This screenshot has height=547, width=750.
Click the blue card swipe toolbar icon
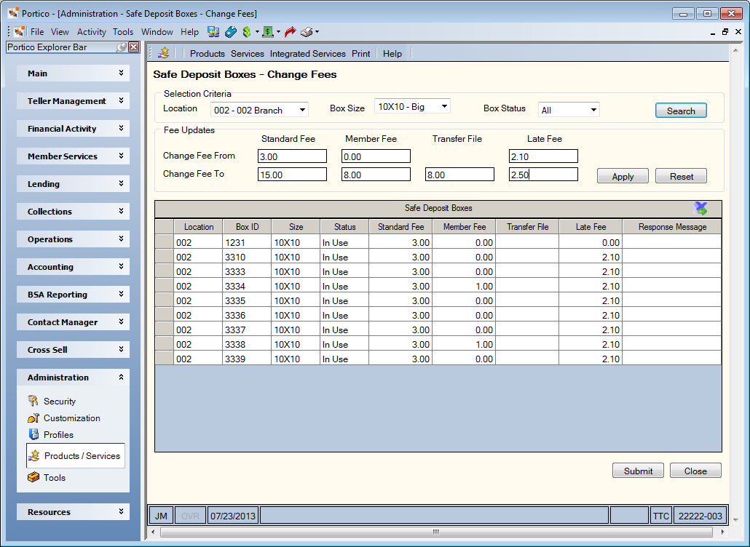231,32
